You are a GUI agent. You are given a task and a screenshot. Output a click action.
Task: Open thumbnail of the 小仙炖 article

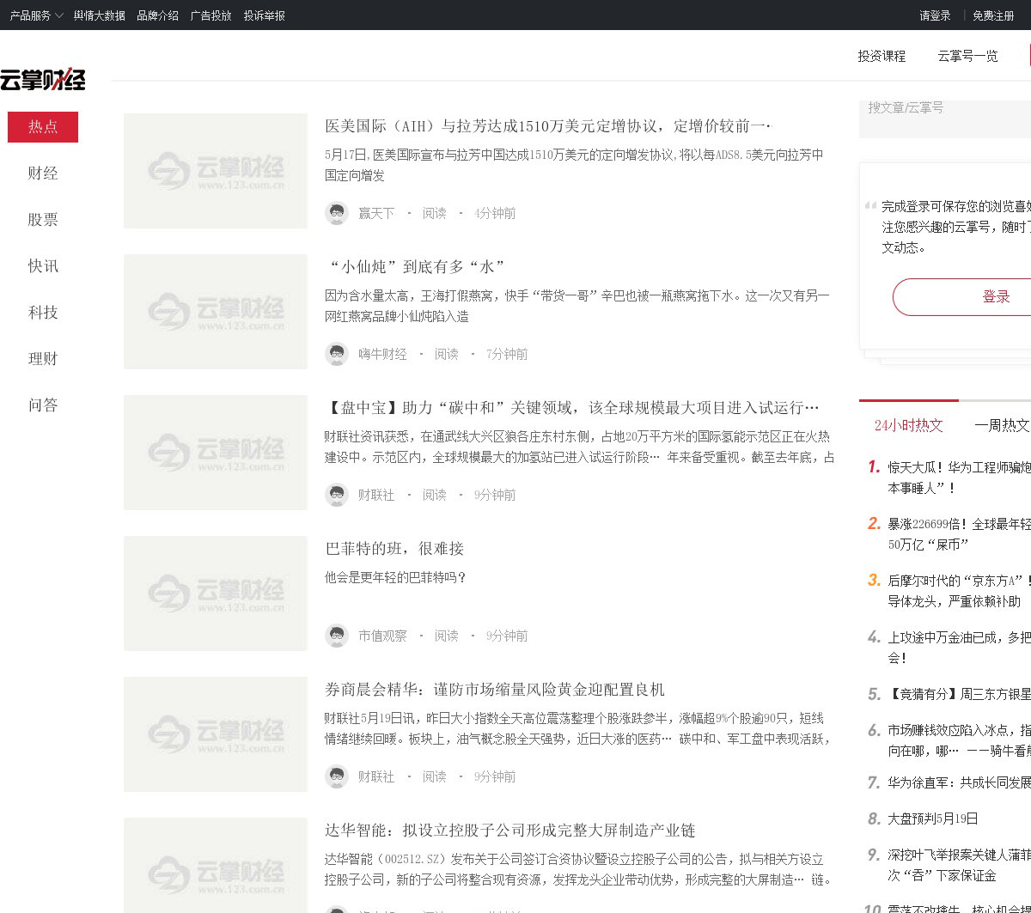point(216,312)
